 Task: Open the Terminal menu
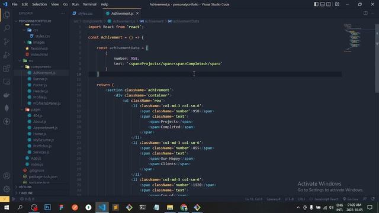[89, 4]
